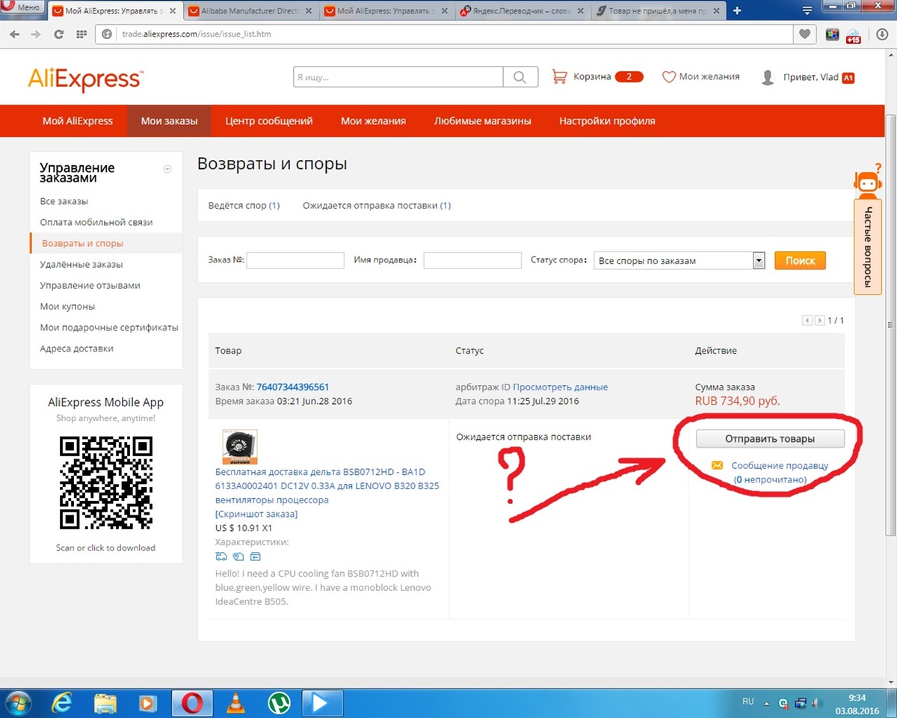The image size is (897, 718).
Task: Open the Windows Start menu
Action: coord(18,702)
